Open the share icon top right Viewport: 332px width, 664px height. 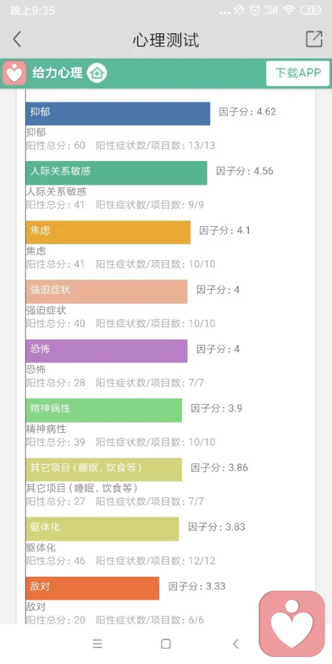click(x=314, y=39)
